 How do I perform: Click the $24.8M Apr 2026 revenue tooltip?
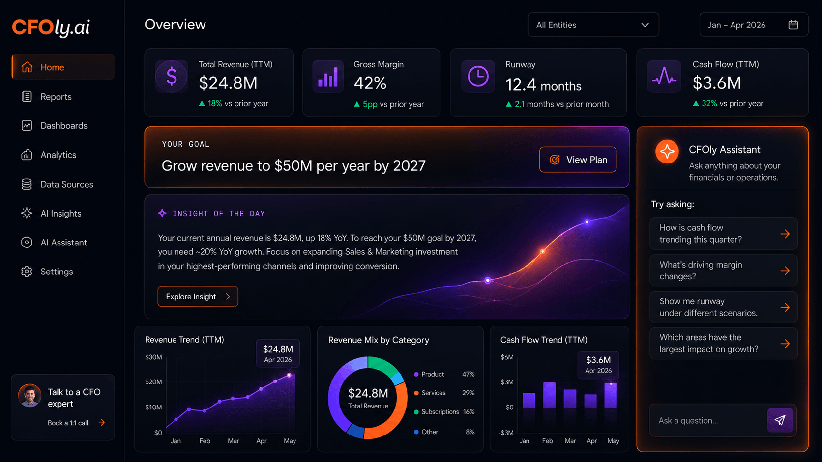[278, 353]
